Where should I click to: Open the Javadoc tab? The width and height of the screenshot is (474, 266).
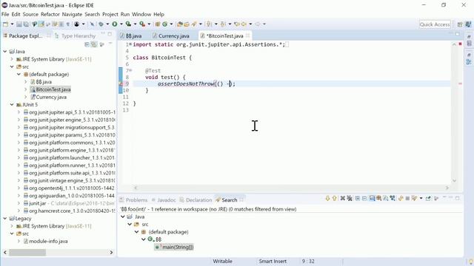[x=164, y=200]
